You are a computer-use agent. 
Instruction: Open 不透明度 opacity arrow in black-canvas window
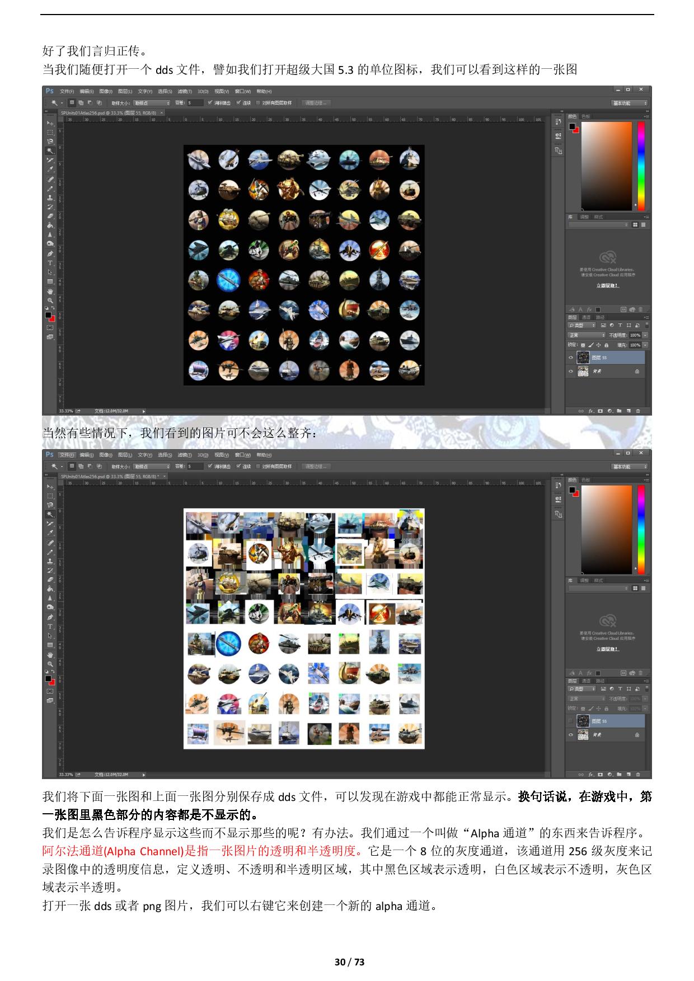point(645,335)
